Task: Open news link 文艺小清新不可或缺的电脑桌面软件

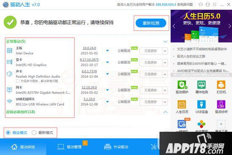Action: 202,49
